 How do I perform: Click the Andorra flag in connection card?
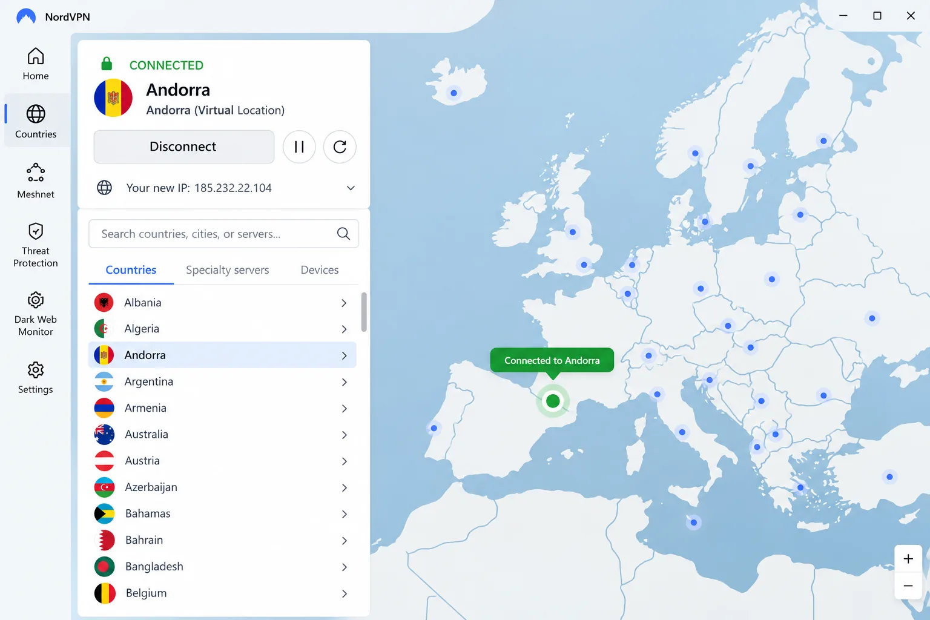(113, 97)
